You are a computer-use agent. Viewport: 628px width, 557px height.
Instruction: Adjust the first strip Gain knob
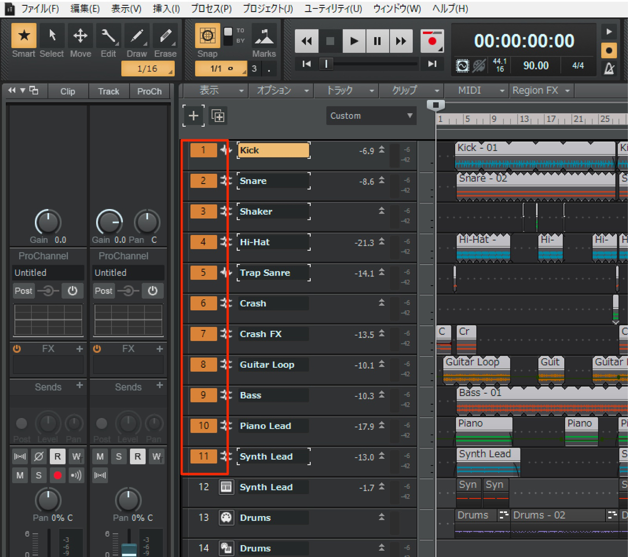tap(48, 221)
